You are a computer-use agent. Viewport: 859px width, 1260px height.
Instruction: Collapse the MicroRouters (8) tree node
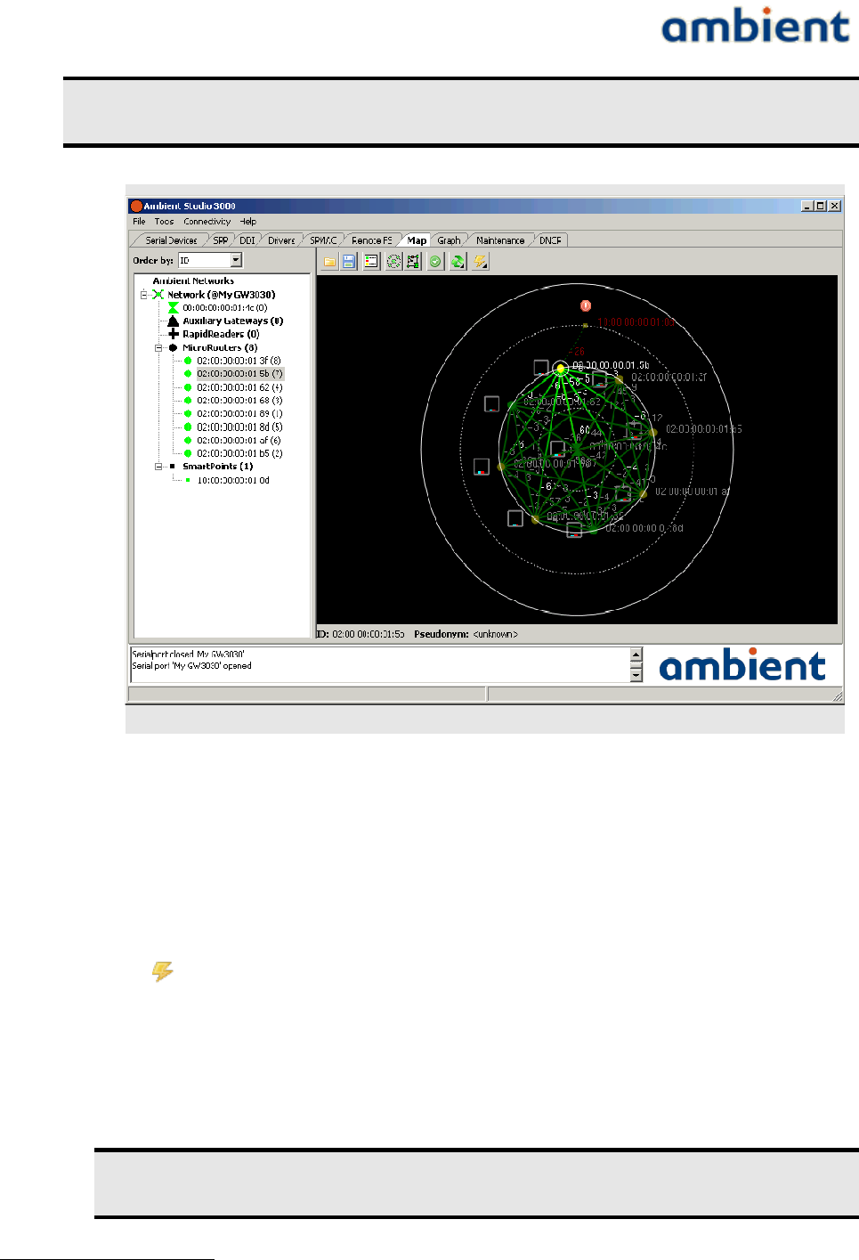click(x=158, y=348)
